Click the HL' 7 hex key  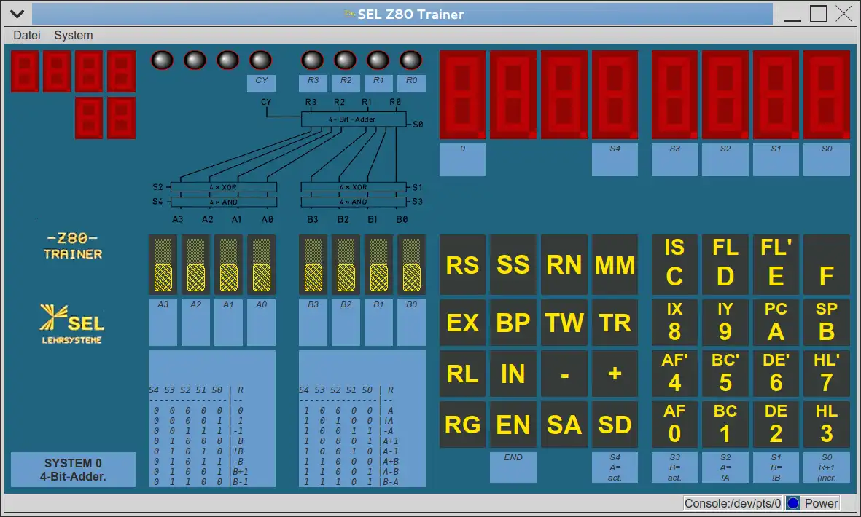click(x=827, y=374)
